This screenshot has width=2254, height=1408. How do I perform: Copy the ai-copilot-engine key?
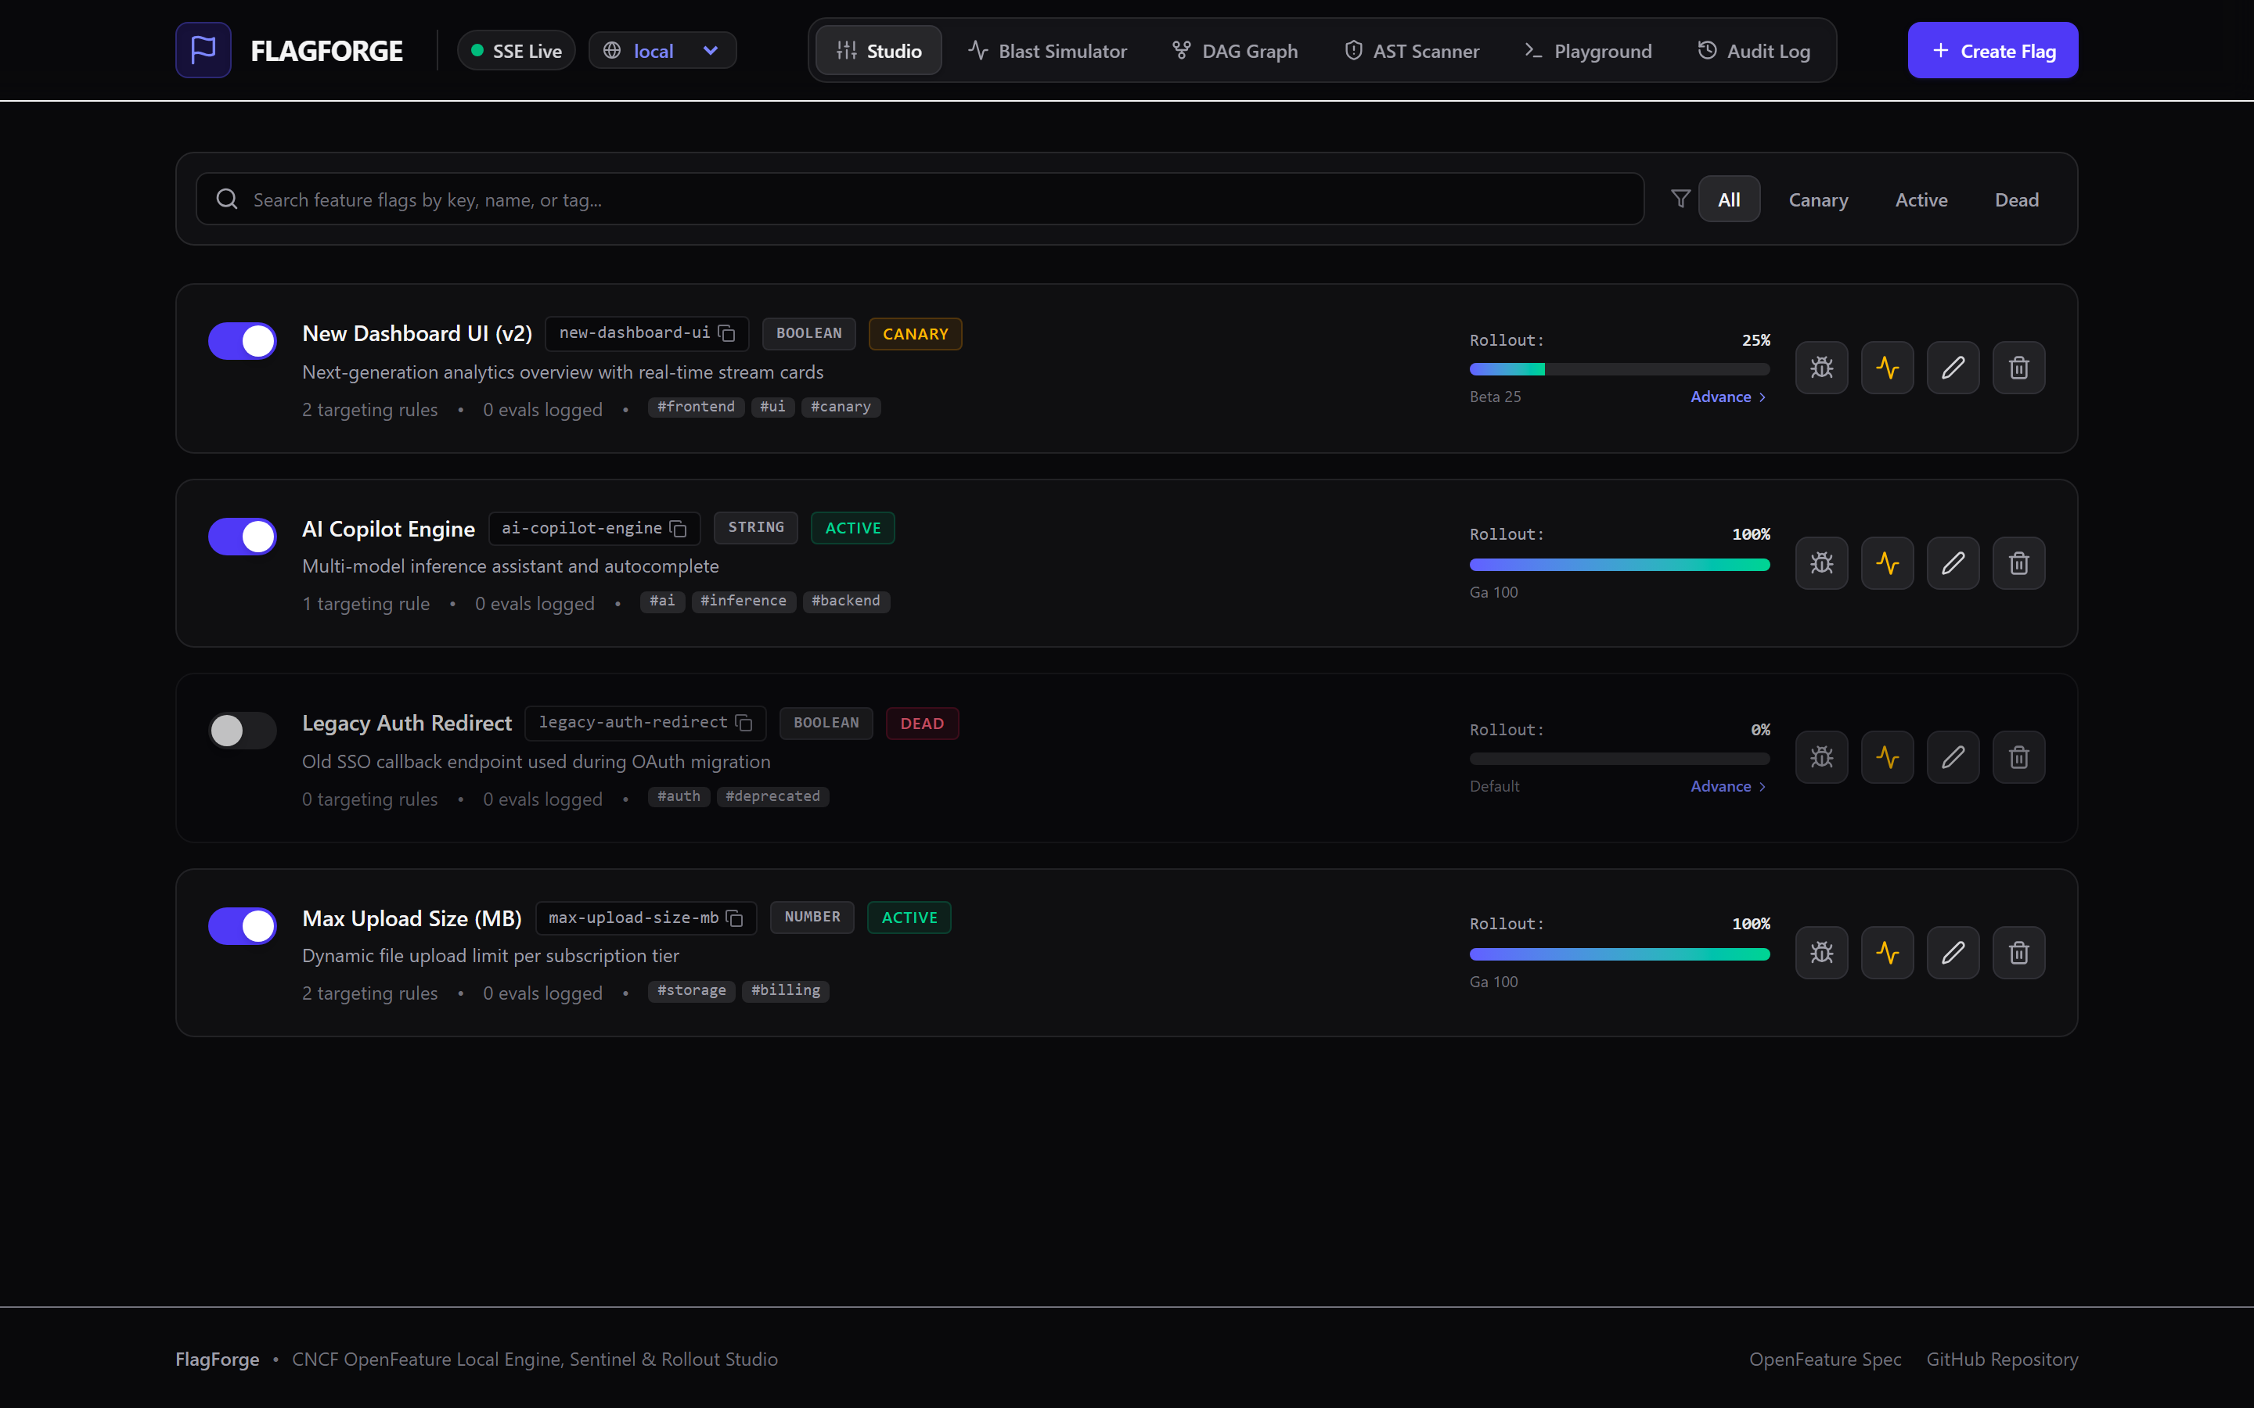(x=679, y=529)
